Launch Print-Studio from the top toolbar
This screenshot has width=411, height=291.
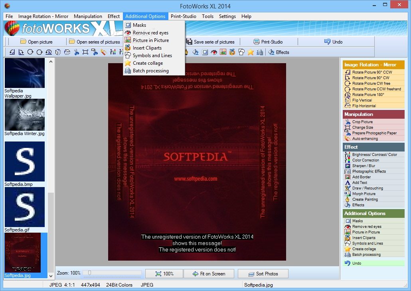[x=268, y=42]
